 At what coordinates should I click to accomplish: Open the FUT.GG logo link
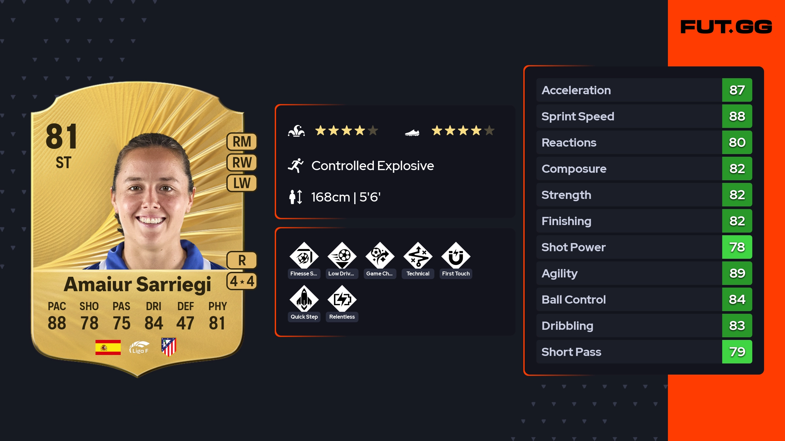tap(726, 27)
